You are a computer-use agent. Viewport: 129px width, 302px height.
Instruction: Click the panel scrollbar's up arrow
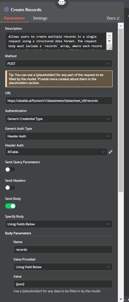click(x=121, y=26)
